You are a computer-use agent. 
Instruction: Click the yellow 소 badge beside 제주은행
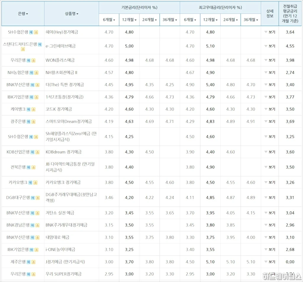click(33, 262)
